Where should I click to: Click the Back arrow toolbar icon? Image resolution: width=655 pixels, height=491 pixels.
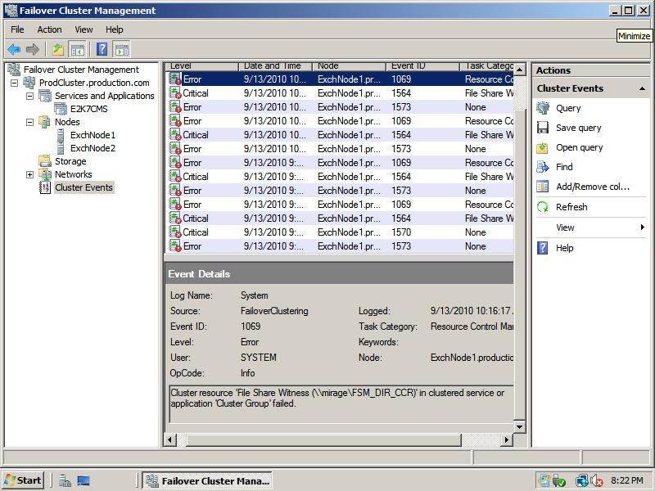click(14, 49)
